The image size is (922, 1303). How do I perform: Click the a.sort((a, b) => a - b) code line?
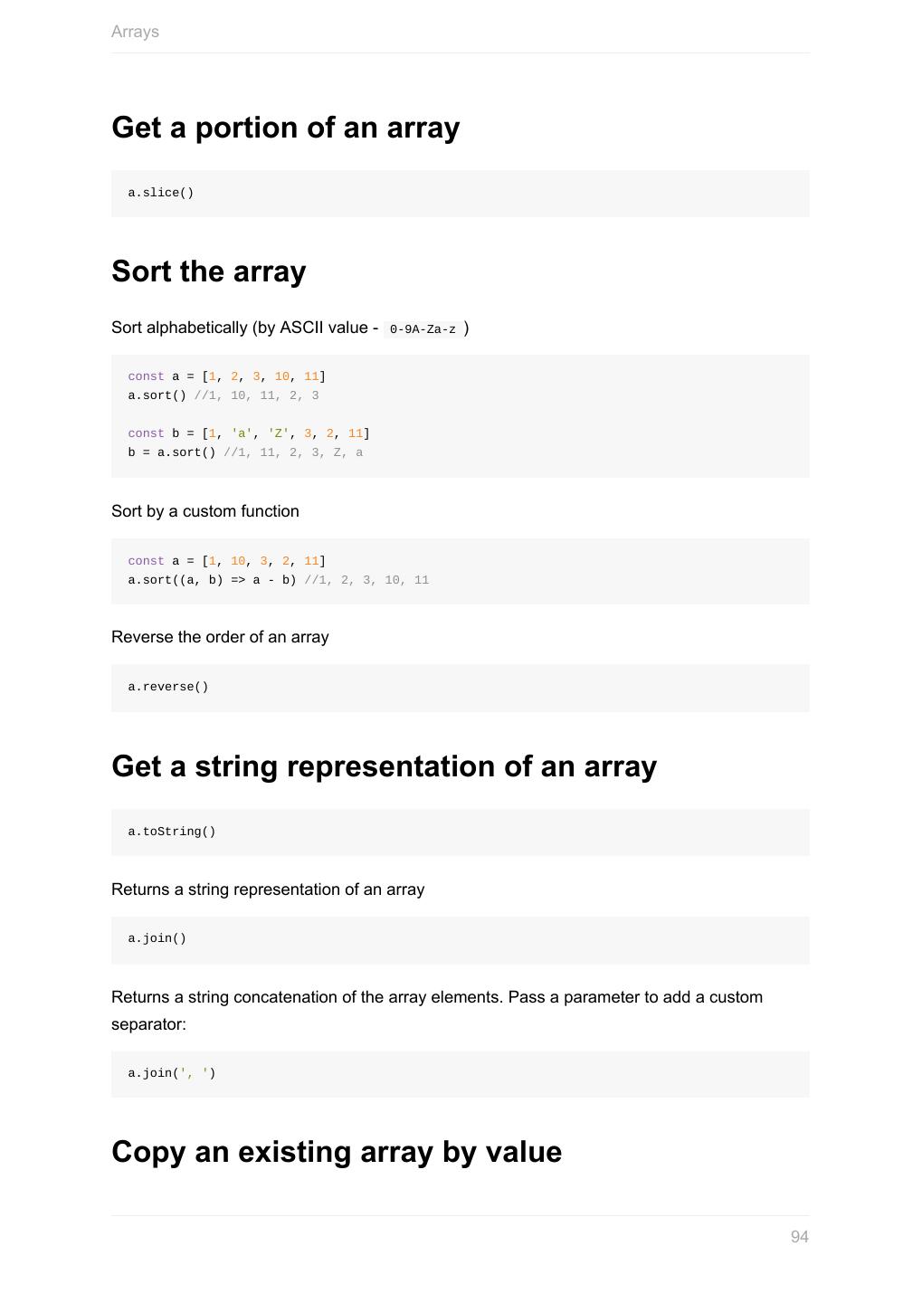pyautogui.click(x=213, y=580)
